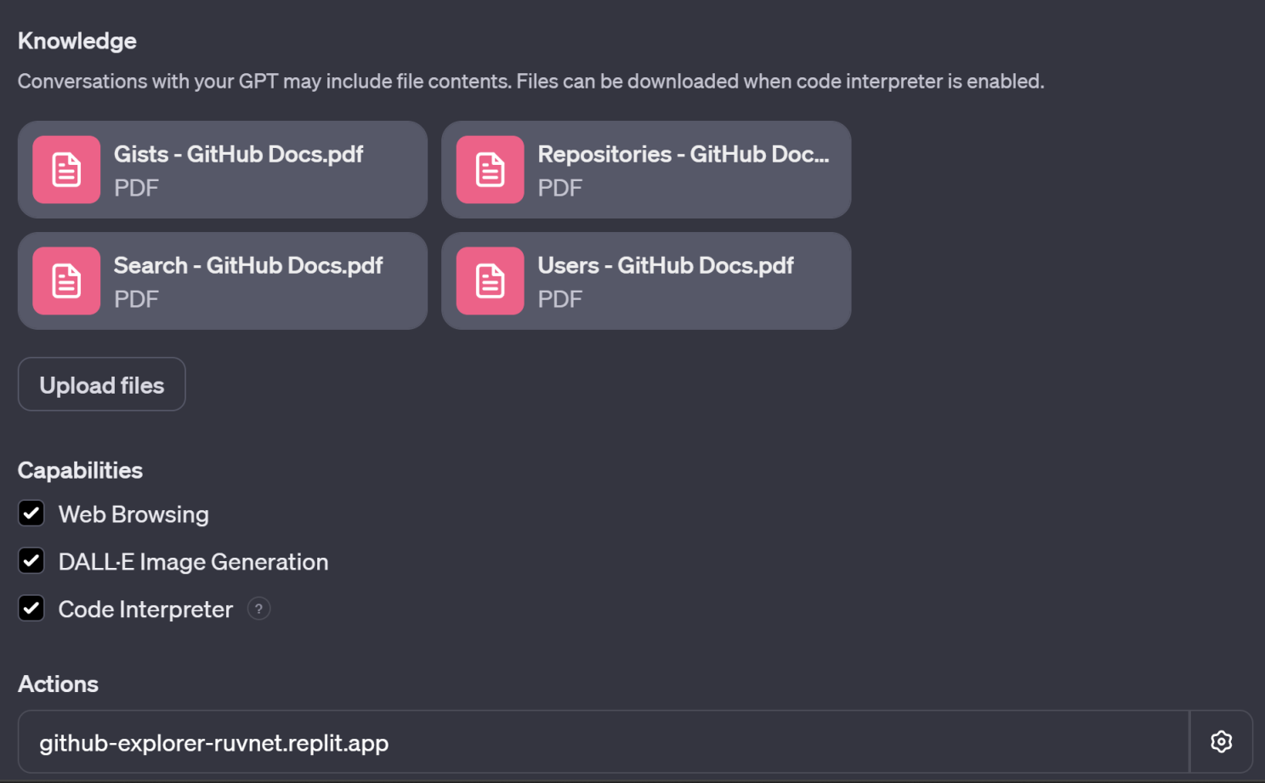The width and height of the screenshot is (1265, 783).
Task: Click the Web Browsing label
Action: pyautogui.click(x=133, y=514)
